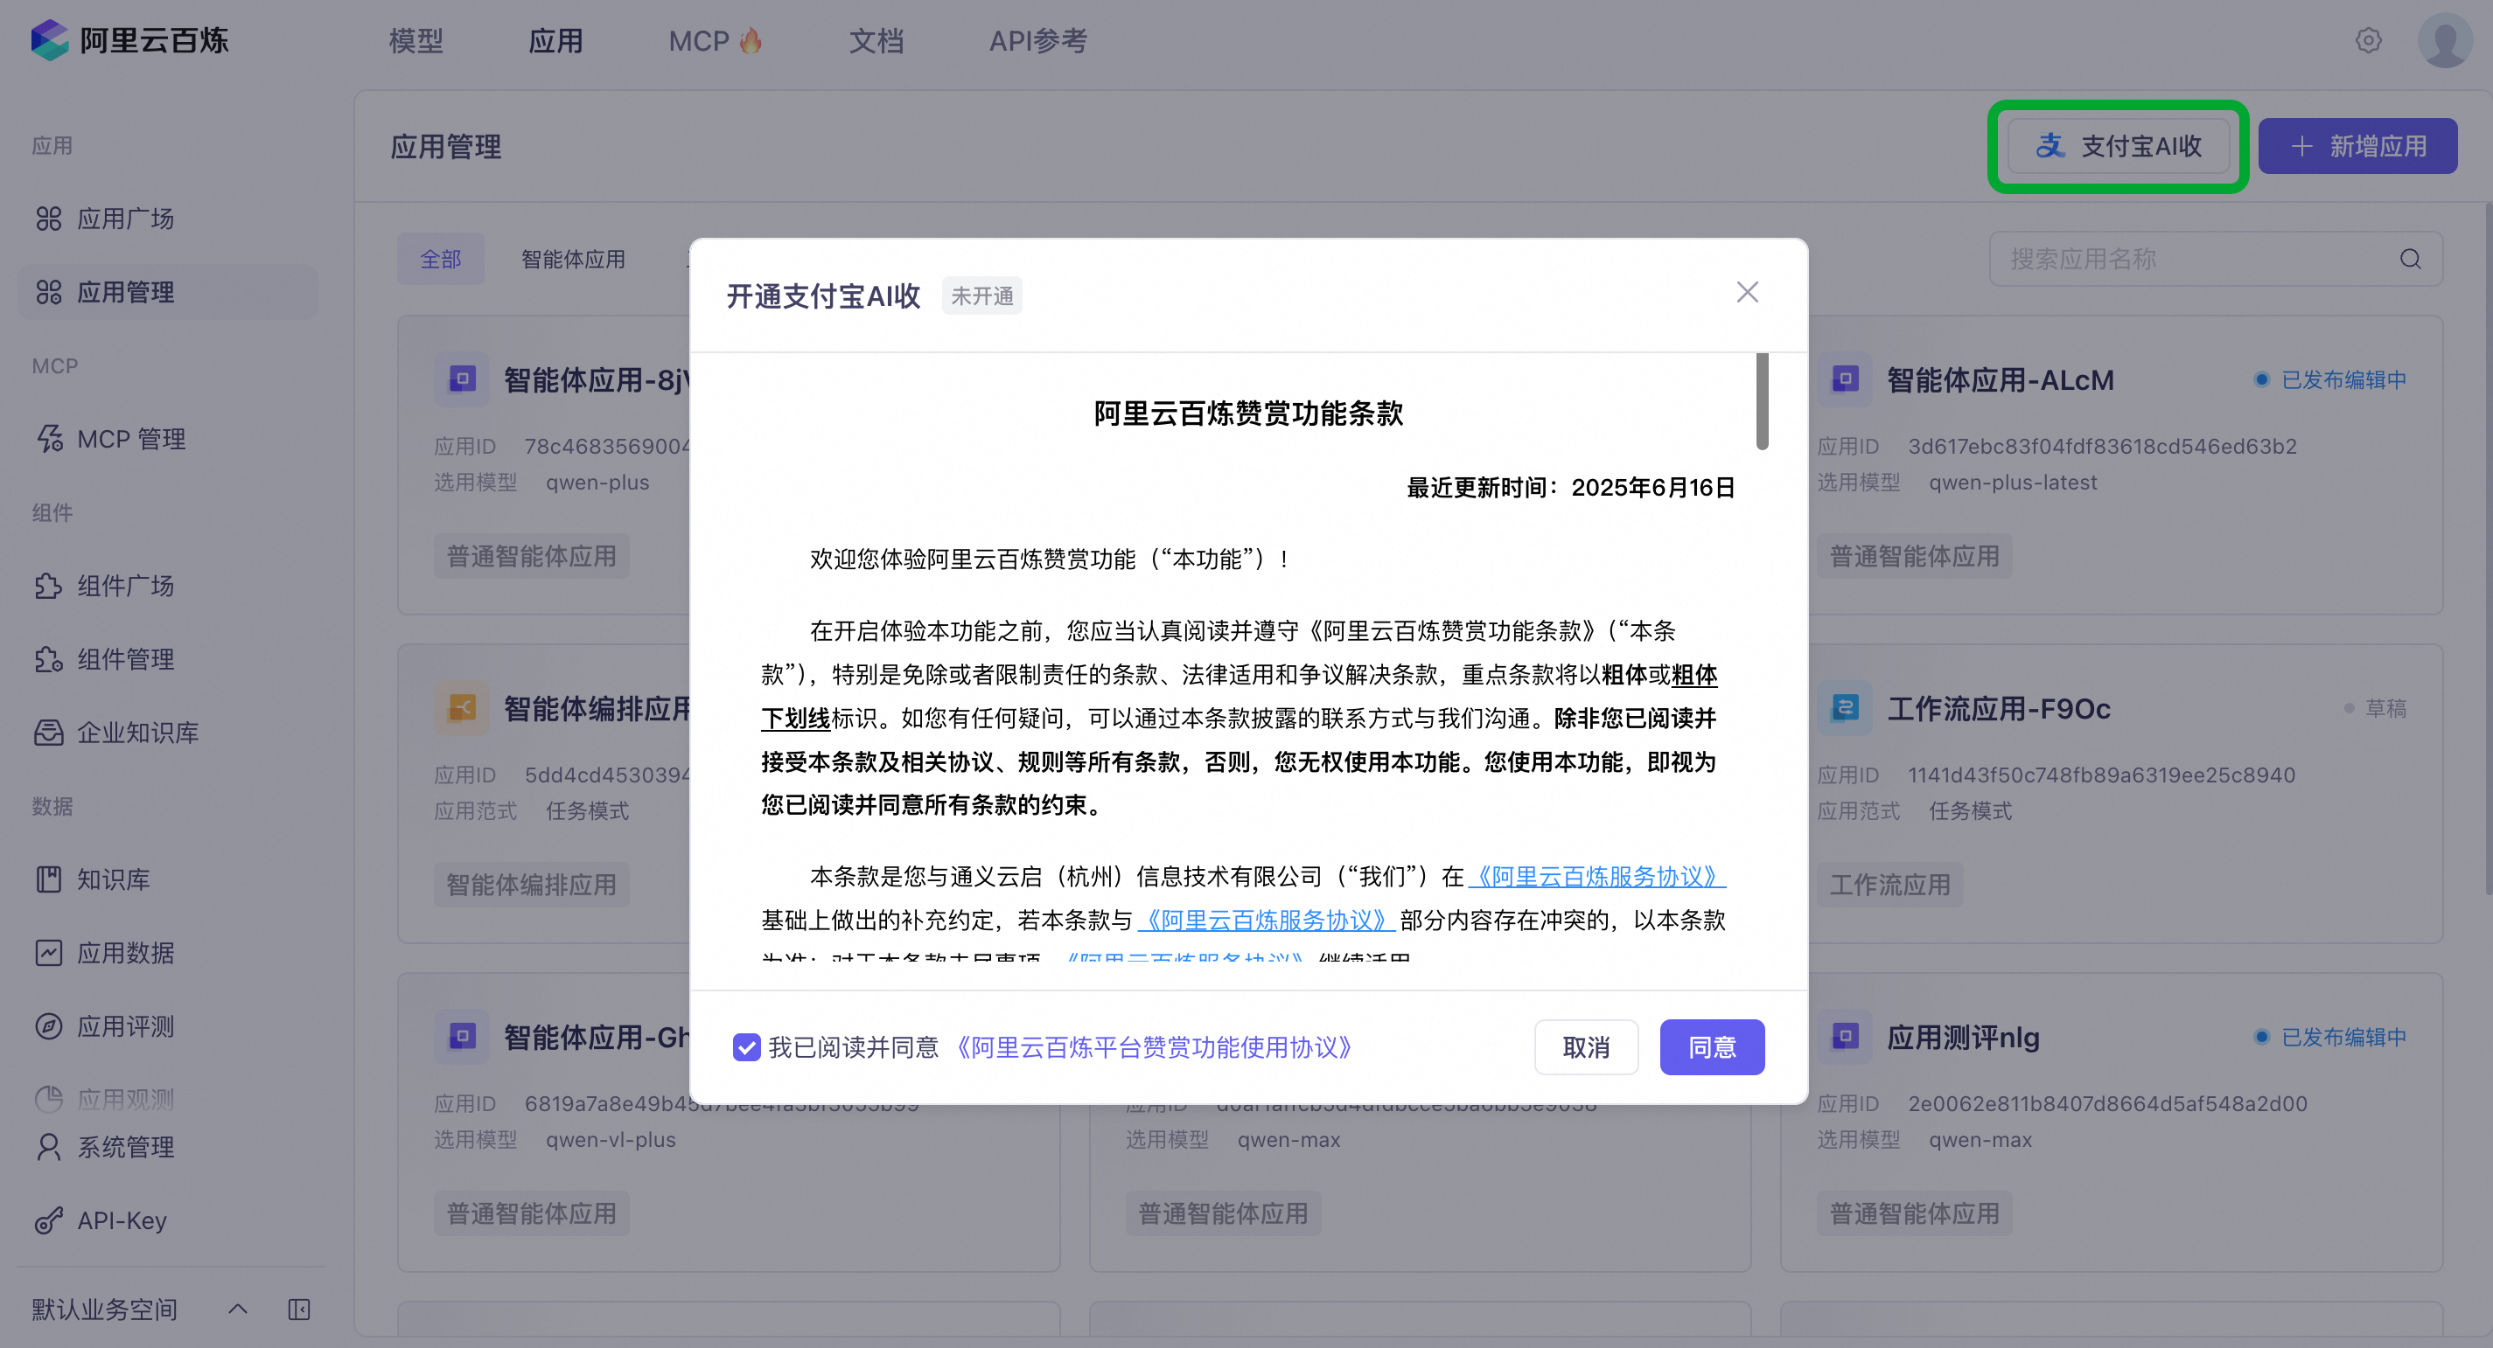
Task: Click the 应用广场 sidebar icon
Action: coord(48,219)
